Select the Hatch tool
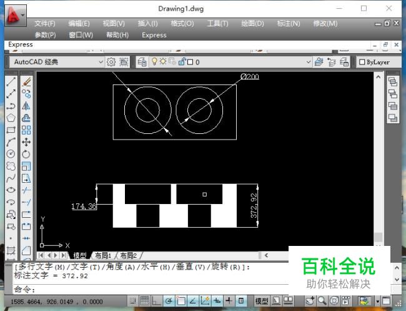The height and width of the screenshot is (311, 406). coord(11,250)
